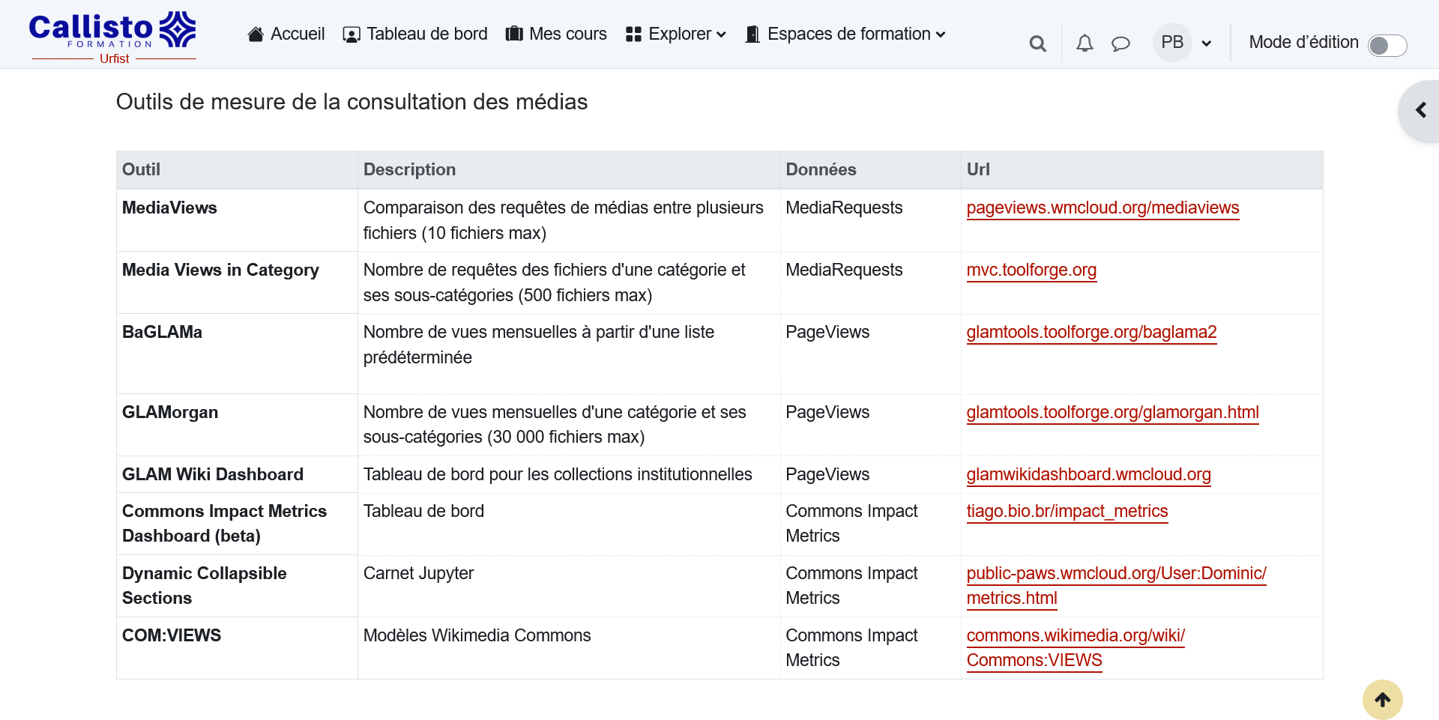Viewport: 1439px width, 720px height.
Task: Click the Carnet Jupyter description
Action: [418, 574]
